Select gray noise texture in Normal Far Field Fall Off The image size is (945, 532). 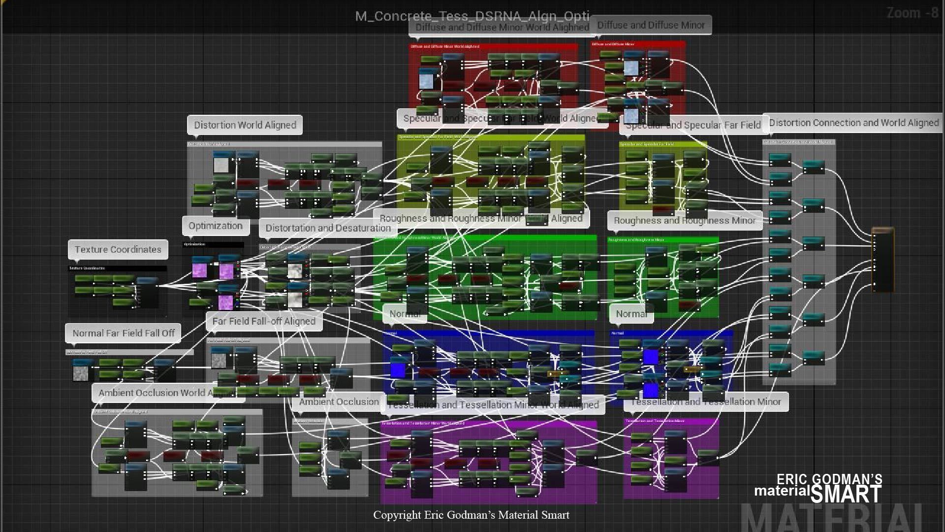point(80,373)
